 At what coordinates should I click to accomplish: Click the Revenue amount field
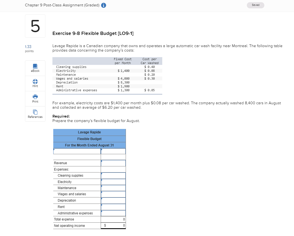[113, 163]
